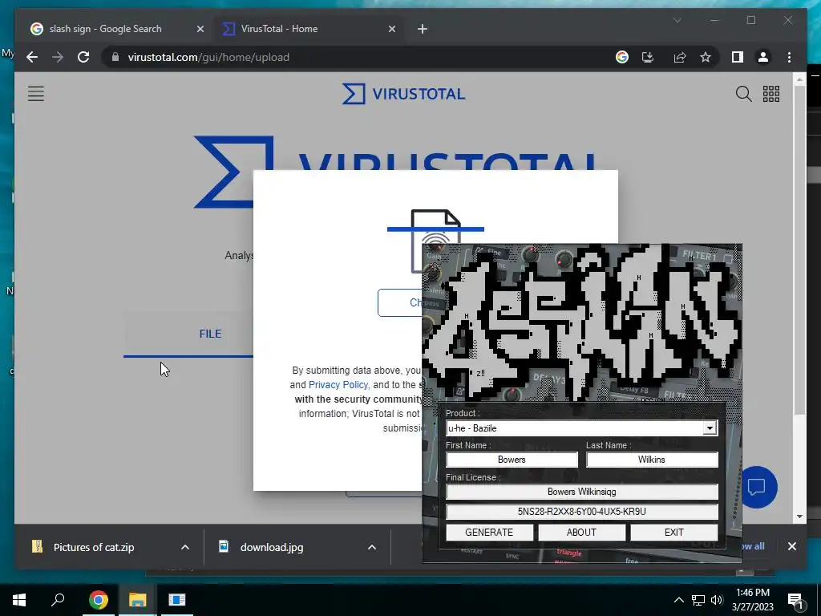Bookmark this page with star
Viewport: 821px width, 616px height.
coord(706,57)
